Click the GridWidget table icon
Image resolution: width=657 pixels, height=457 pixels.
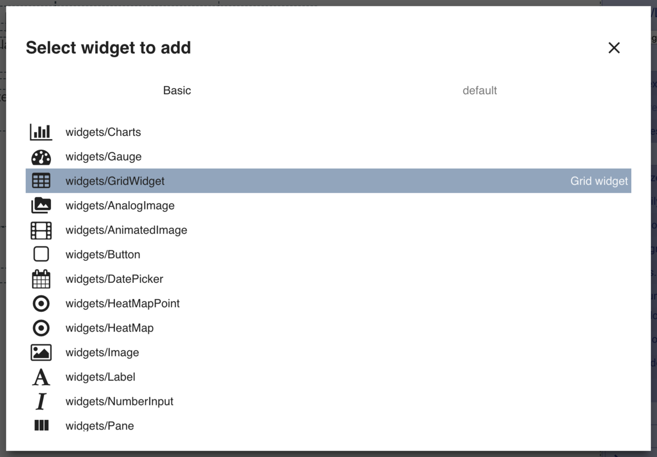(41, 181)
